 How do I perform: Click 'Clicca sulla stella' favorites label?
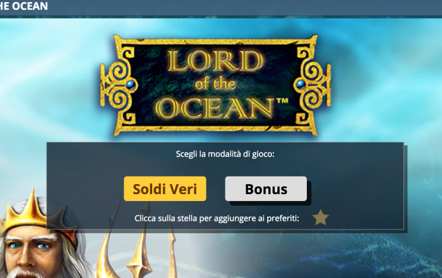tap(217, 218)
